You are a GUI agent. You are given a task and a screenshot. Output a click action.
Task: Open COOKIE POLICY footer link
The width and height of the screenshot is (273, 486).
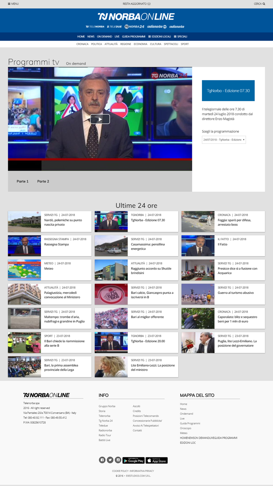click(120, 471)
